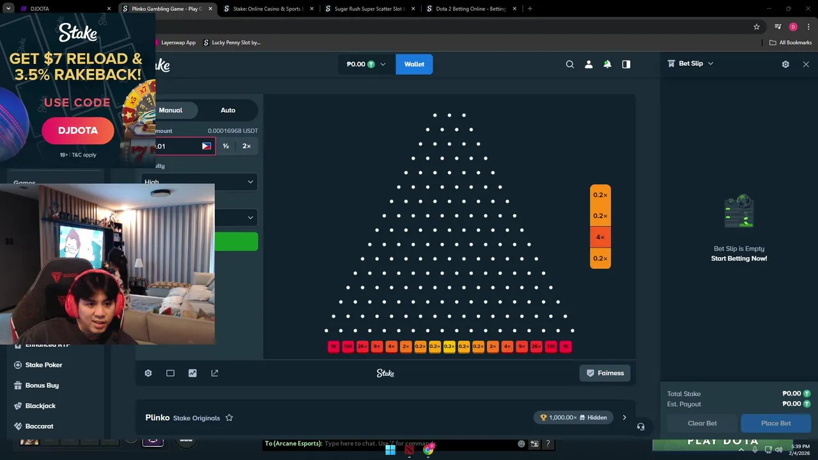Add Plinko to favourites with star
This screenshot has width=818, height=460.
click(x=229, y=418)
